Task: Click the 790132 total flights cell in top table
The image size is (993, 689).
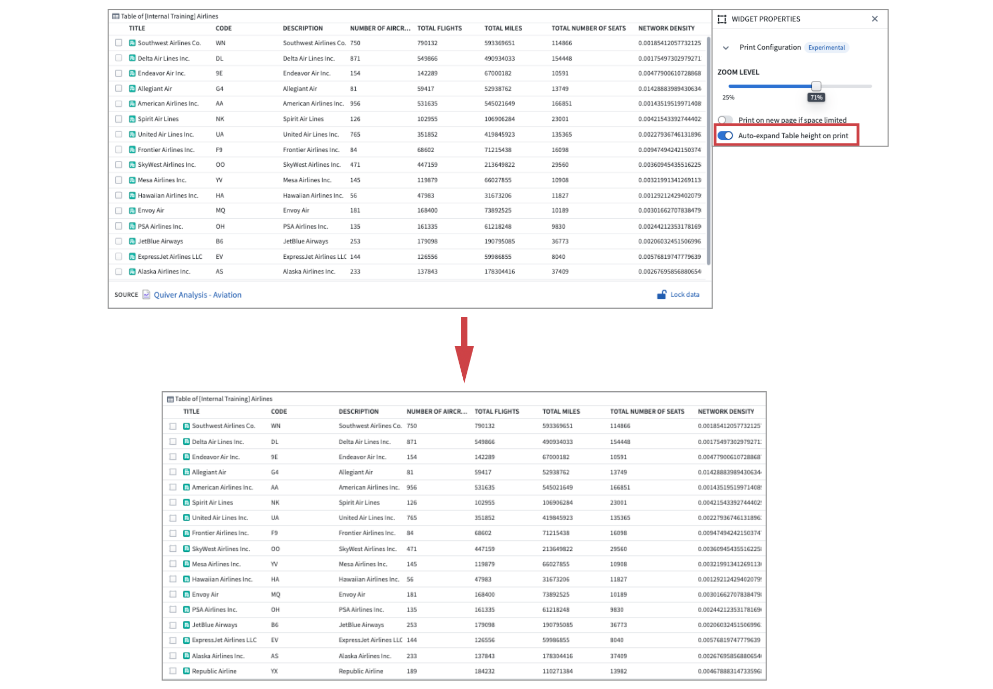Action: pos(427,43)
